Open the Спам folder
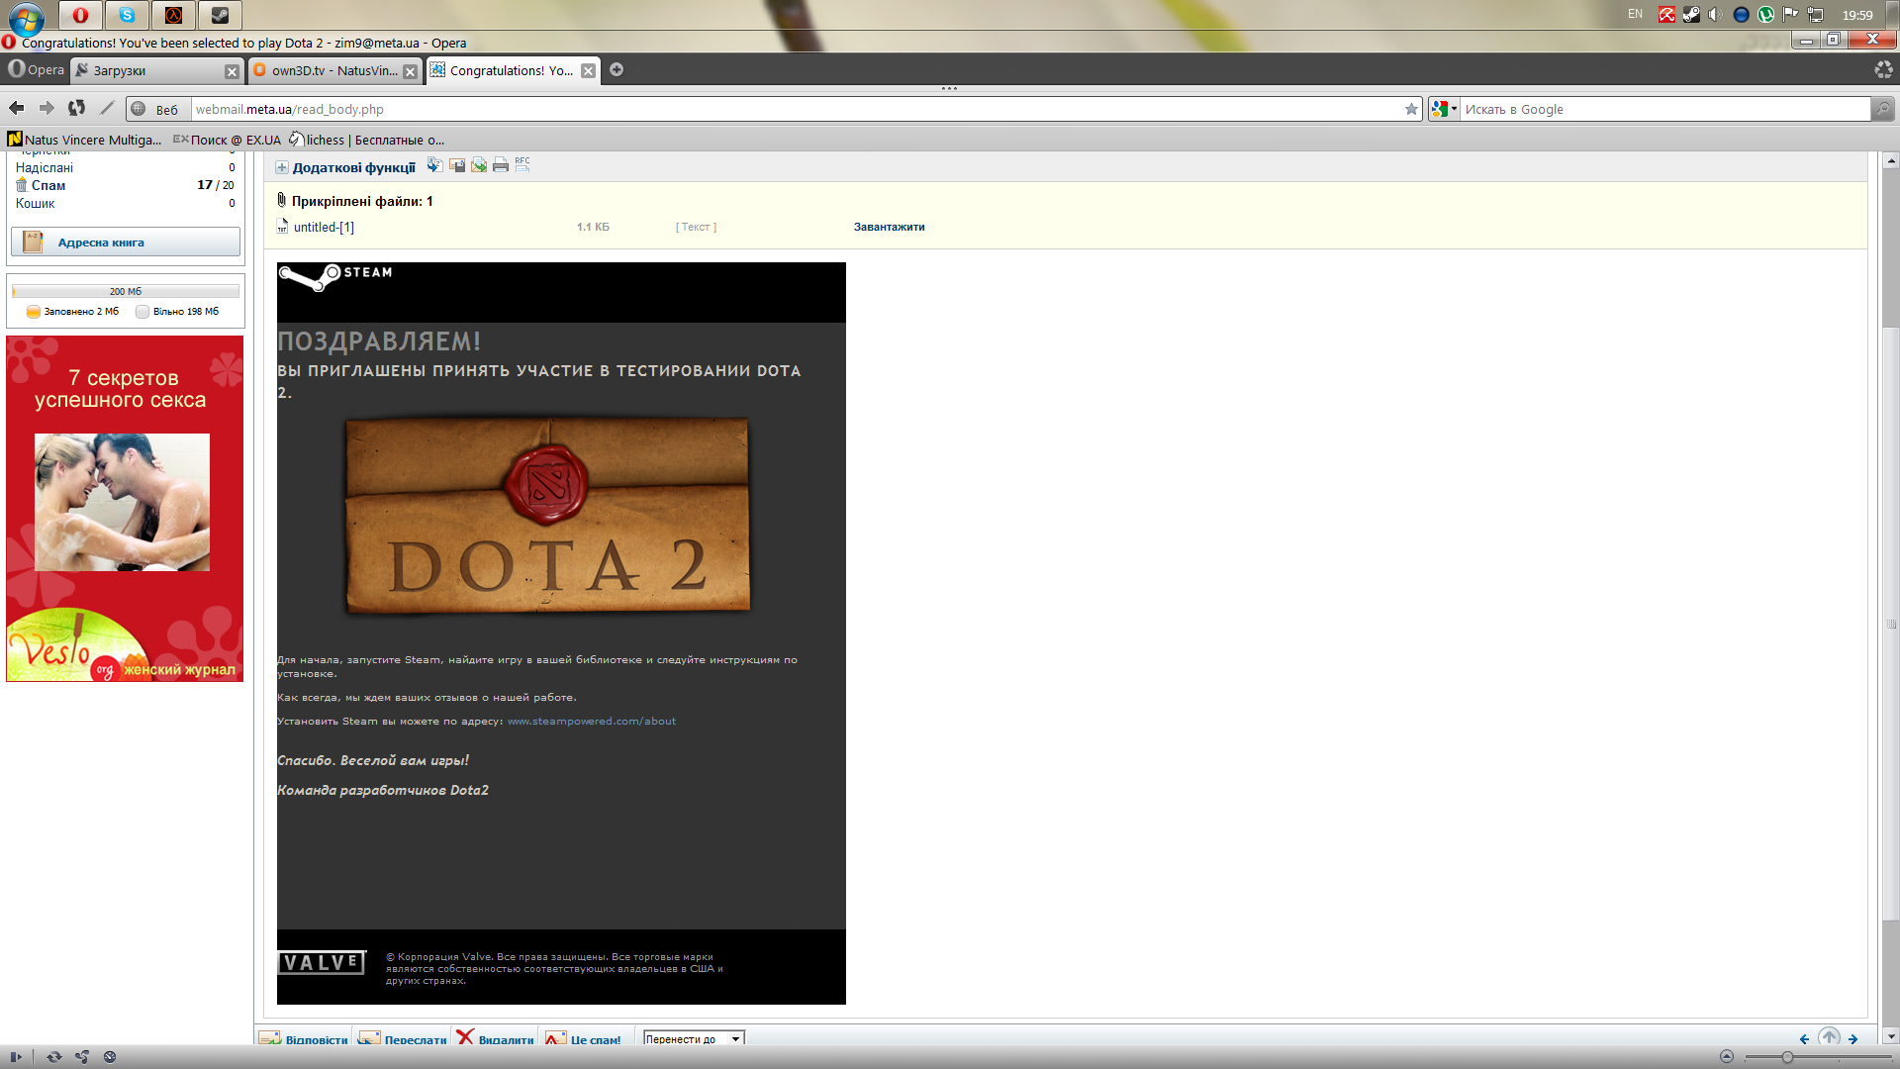This screenshot has width=1900, height=1069. [x=47, y=185]
